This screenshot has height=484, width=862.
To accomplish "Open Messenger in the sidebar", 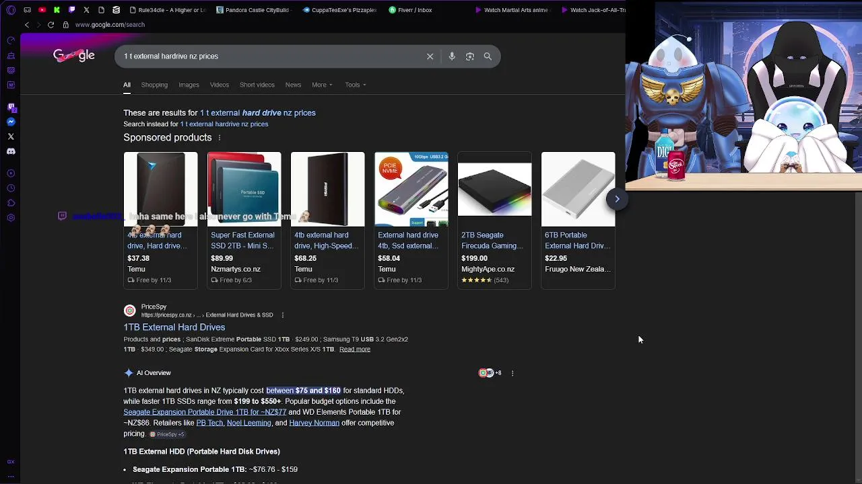I will pos(11,122).
